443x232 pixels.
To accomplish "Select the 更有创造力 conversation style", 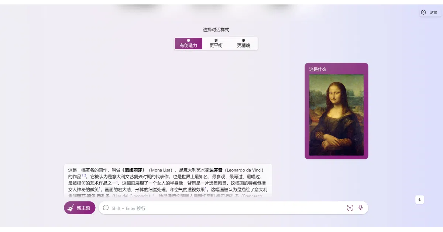I will (189, 43).
